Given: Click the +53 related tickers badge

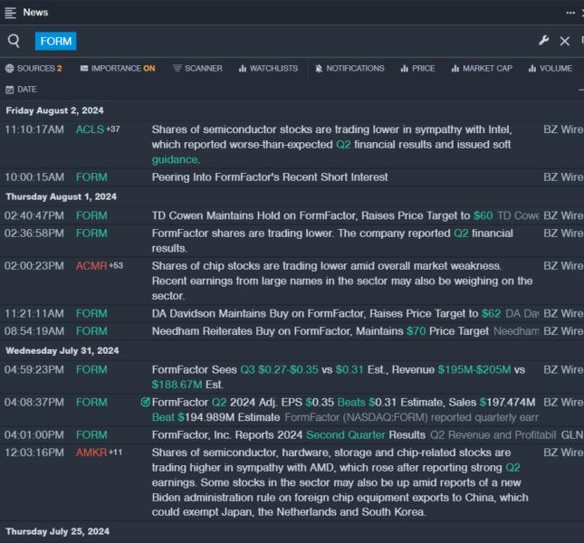Looking at the screenshot, I should click(x=116, y=265).
